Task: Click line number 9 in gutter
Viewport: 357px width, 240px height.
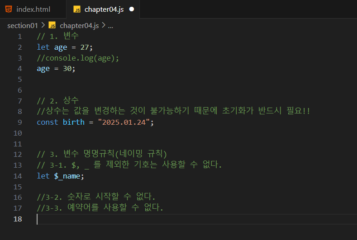Action: (x=20, y=122)
